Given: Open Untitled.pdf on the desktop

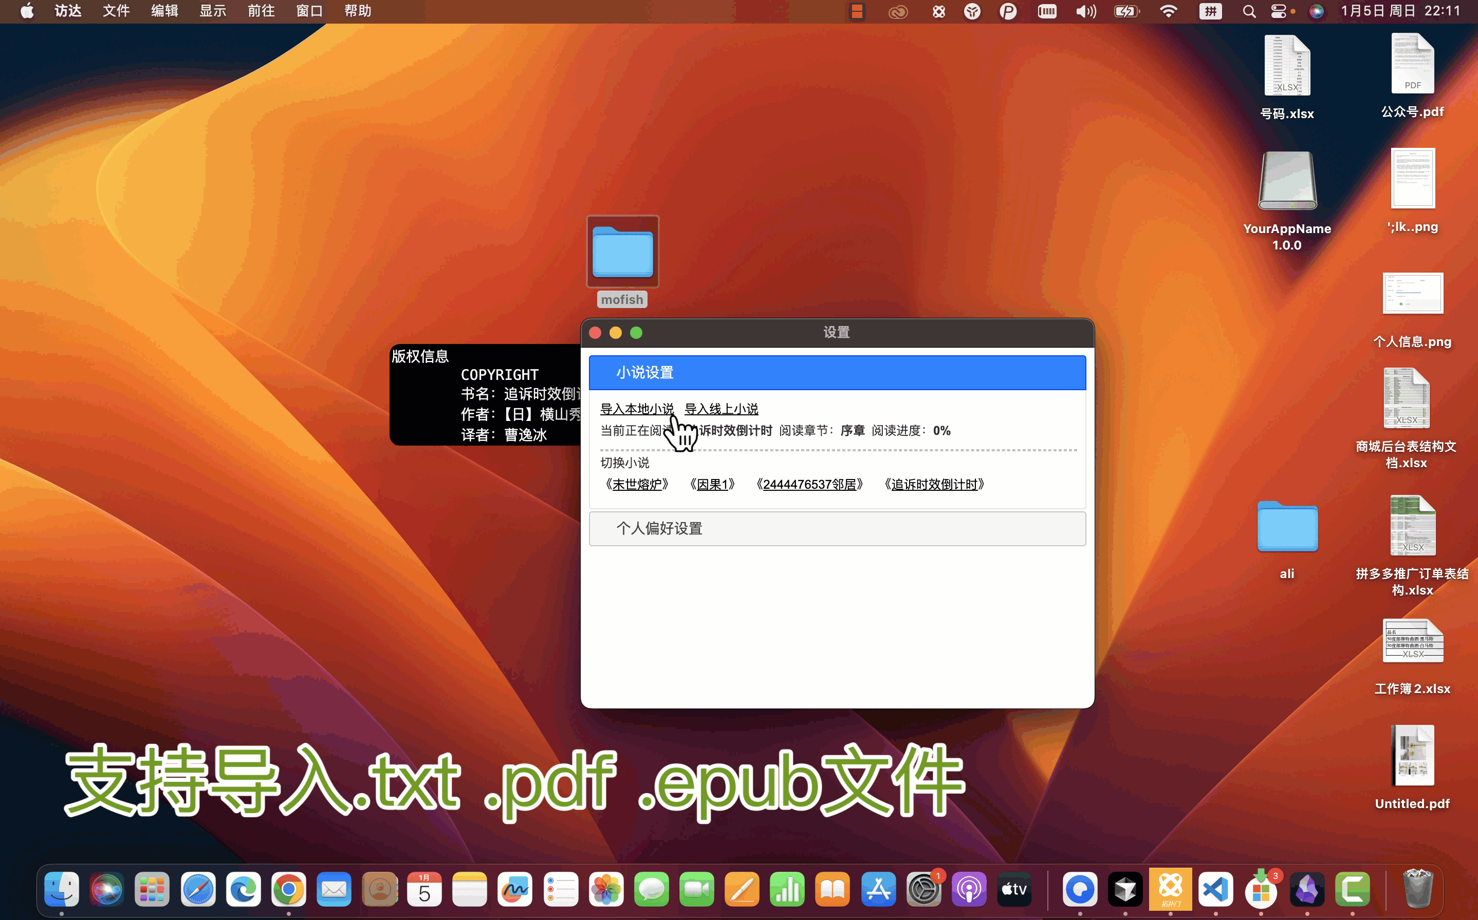Looking at the screenshot, I should pyautogui.click(x=1412, y=756).
